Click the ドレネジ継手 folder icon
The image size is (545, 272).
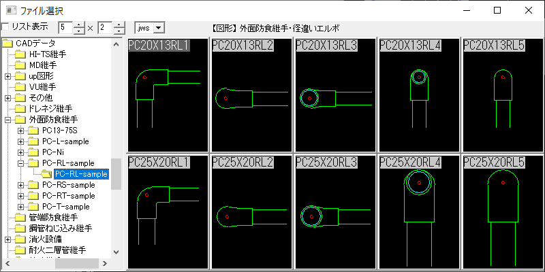click(x=20, y=109)
